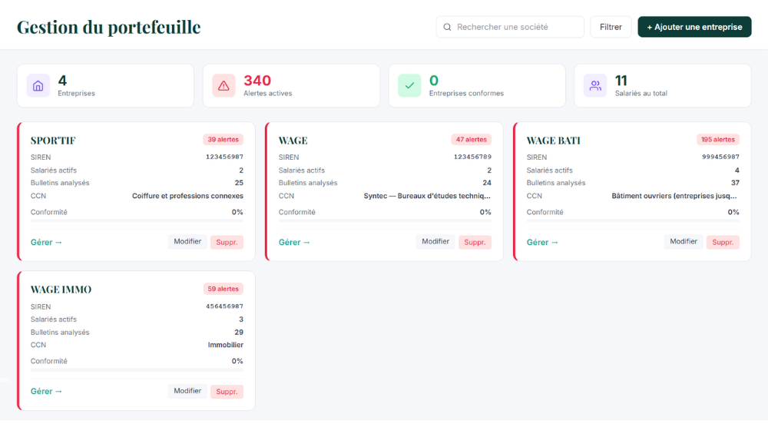
Task: Click bulletins analysés value 37
Action: coord(735,183)
